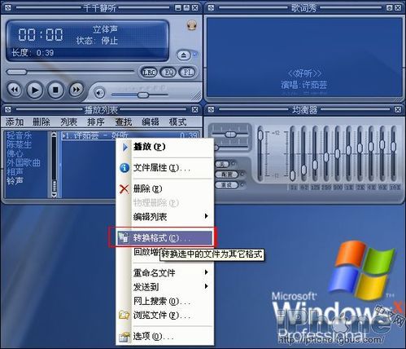Mute sound with the speaker icon

tap(99, 93)
